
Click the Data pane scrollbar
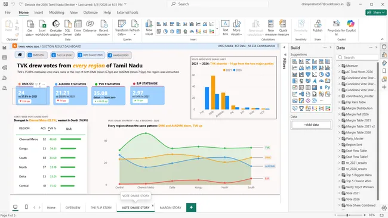click(x=378, y=131)
